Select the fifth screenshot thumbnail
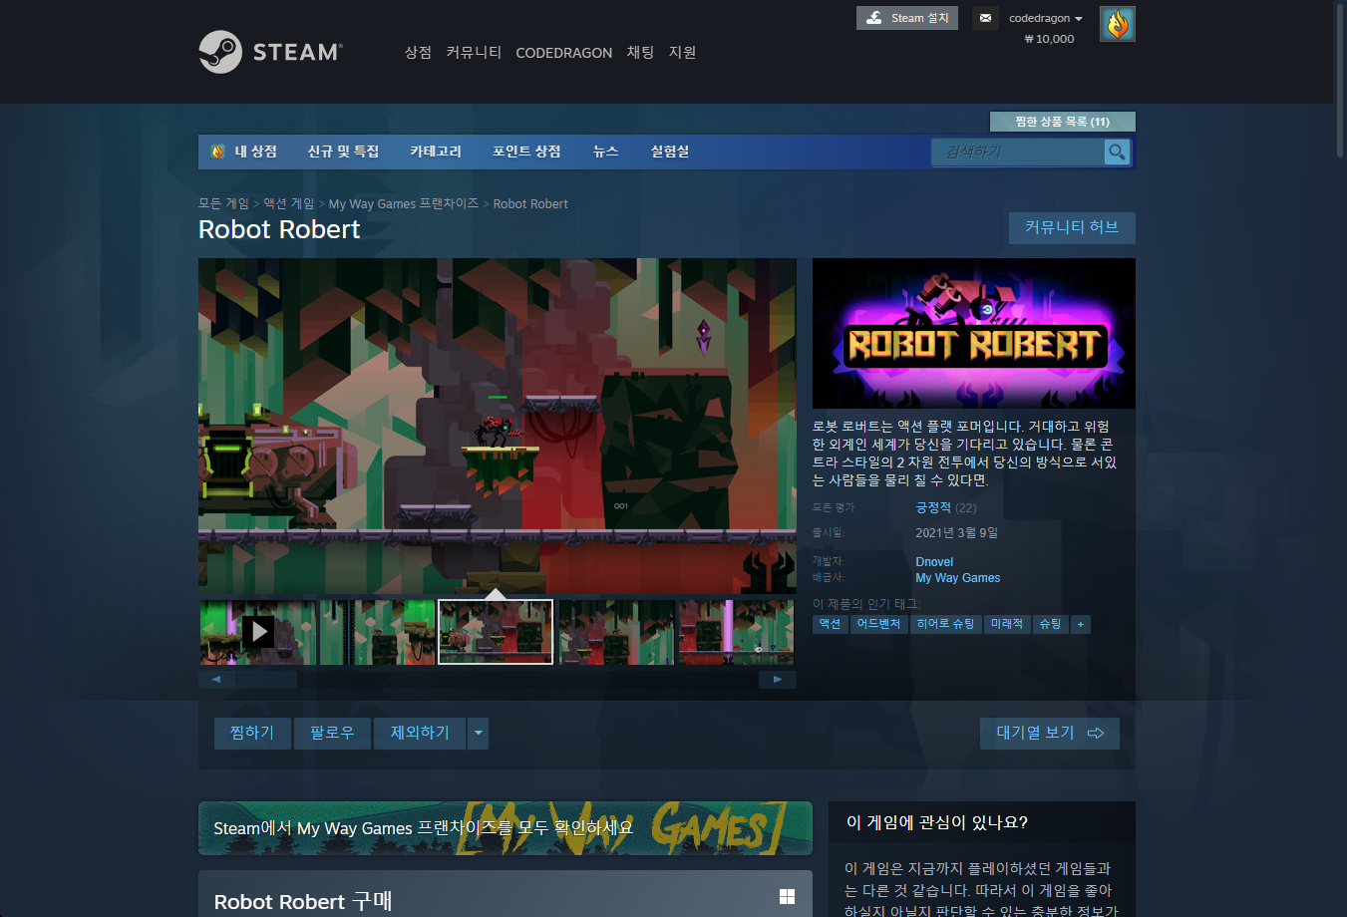The height and width of the screenshot is (917, 1347). pos(736,632)
